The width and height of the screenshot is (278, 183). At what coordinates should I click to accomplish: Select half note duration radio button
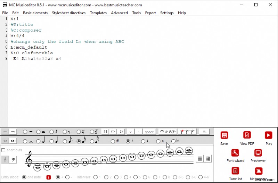point(38,141)
